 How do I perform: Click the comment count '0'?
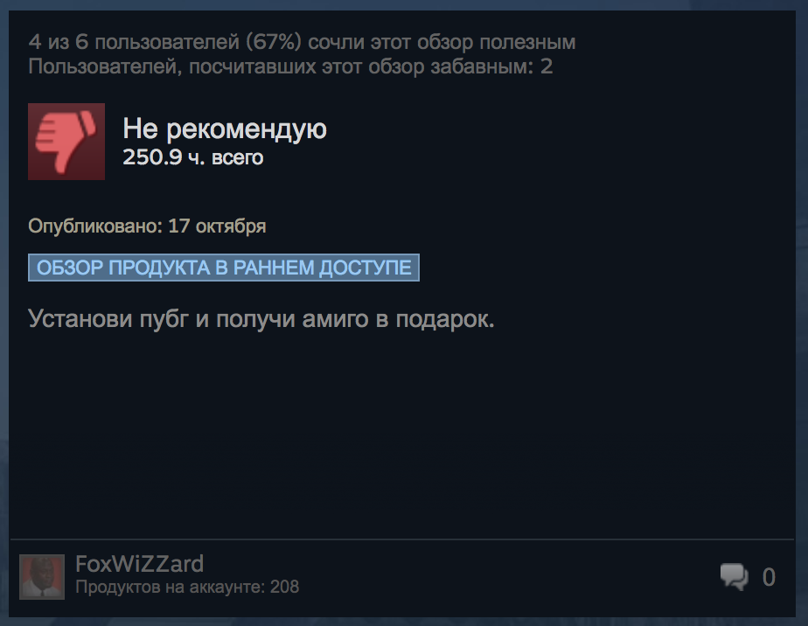[x=769, y=577]
